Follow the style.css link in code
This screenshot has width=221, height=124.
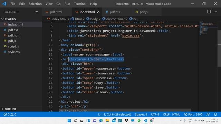131,35
